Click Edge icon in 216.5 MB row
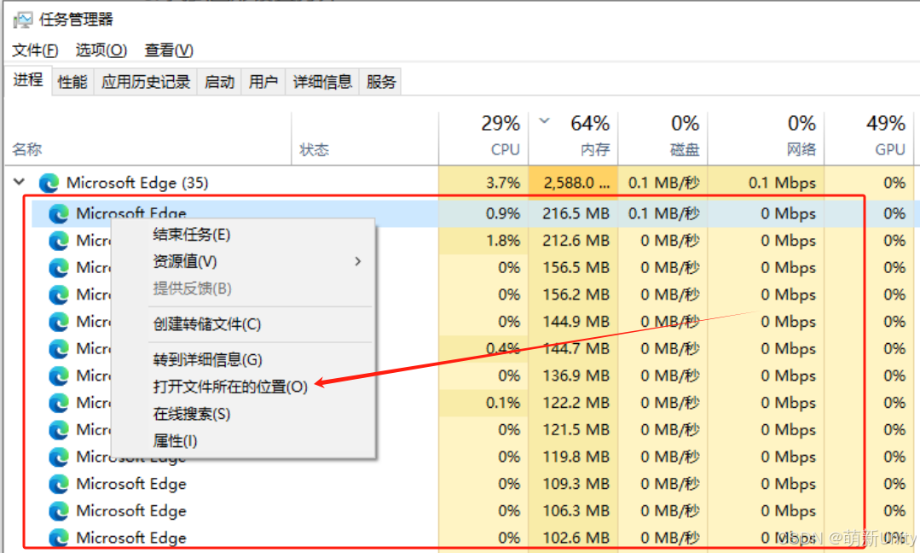 (x=59, y=213)
